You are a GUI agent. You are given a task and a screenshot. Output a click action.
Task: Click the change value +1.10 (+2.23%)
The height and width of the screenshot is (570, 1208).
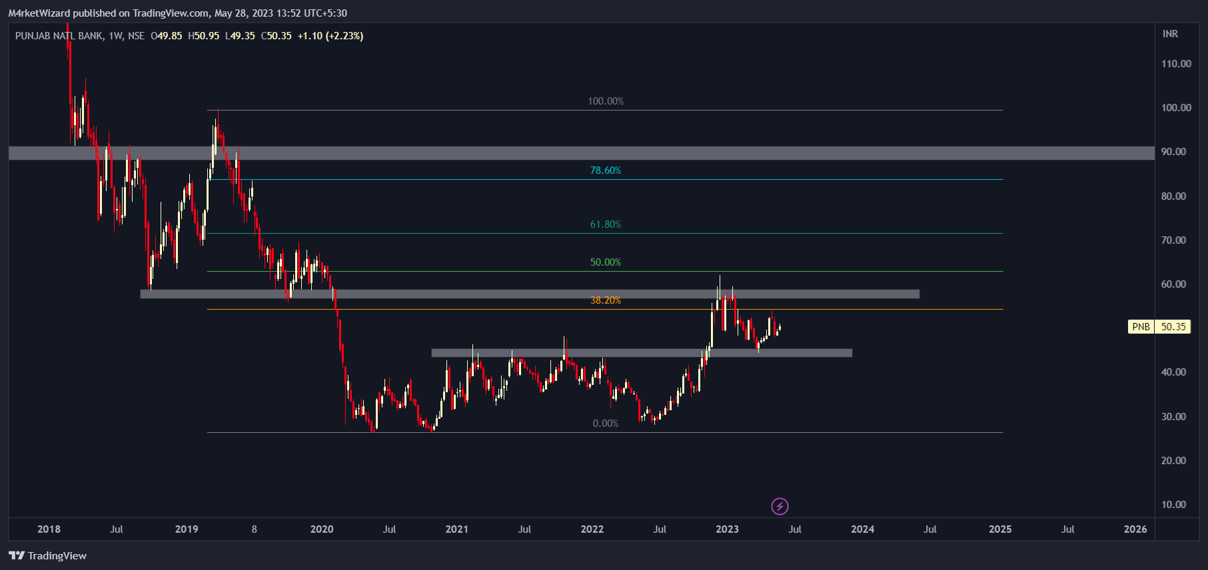pos(330,36)
